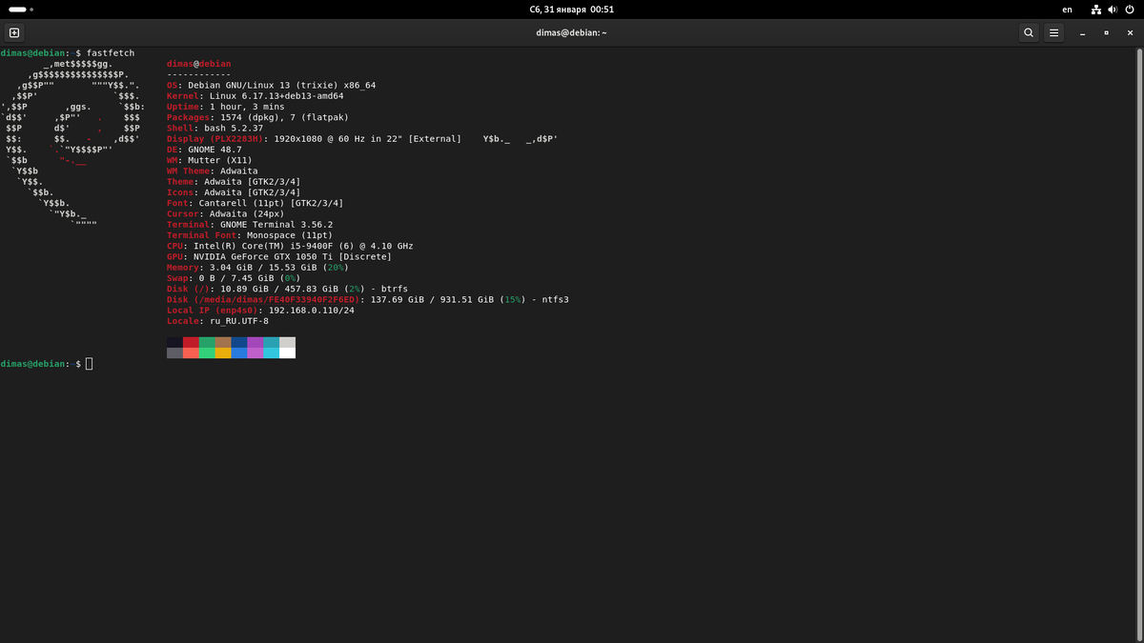Click the red 'dimas@debian' fastfetch header
The height and width of the screenshot is (643, 1144).
point(198,63)
